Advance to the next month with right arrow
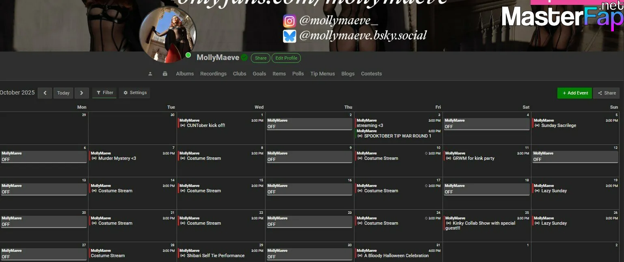Screen dimensions: 624x262 [82, 93]
